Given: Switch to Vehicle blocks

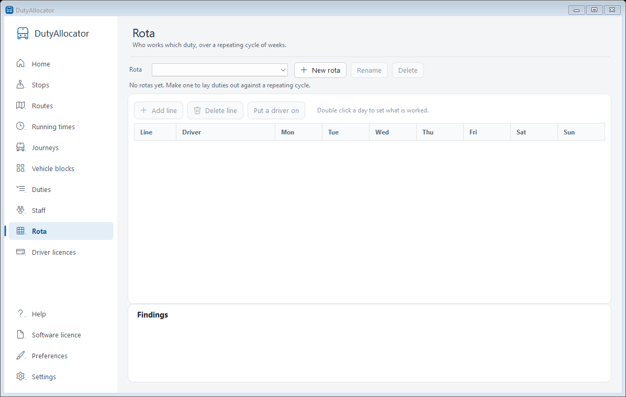Looking at the screenshot, I should tap(61, 168).
